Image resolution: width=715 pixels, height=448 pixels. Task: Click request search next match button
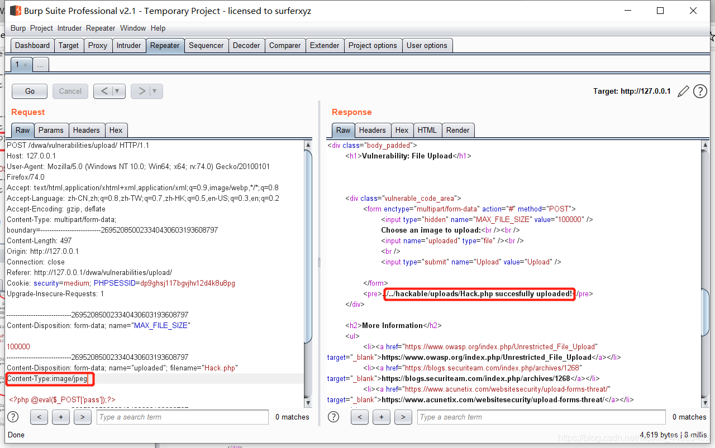[83, 417]
